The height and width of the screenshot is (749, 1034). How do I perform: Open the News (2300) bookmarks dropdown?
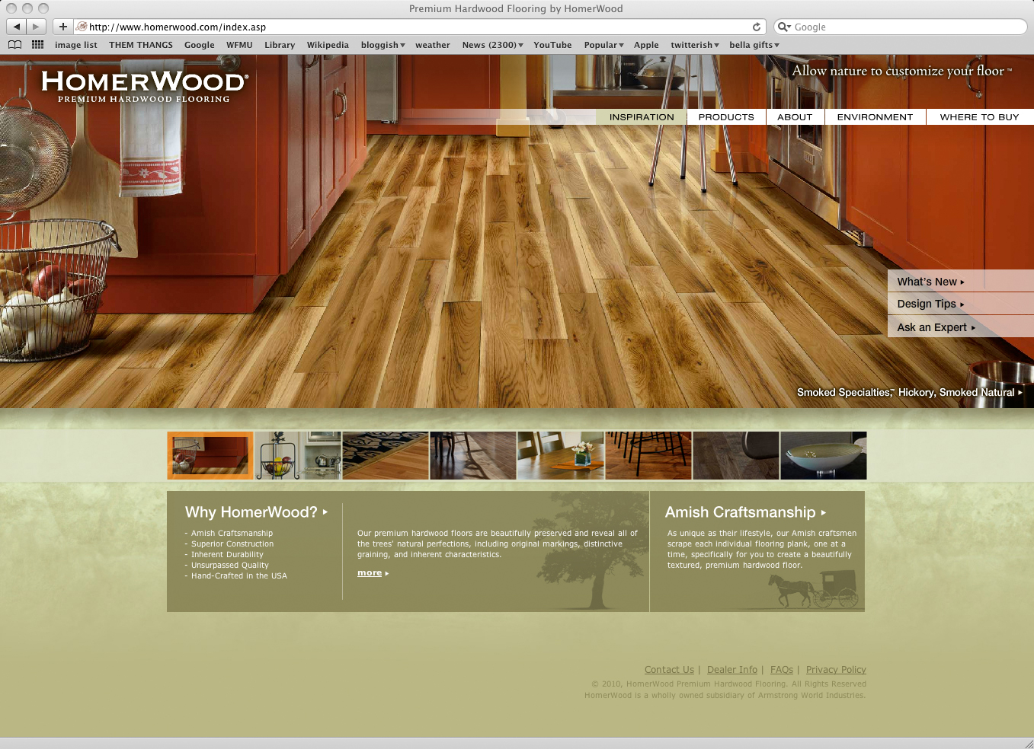[x=493, y=45]
